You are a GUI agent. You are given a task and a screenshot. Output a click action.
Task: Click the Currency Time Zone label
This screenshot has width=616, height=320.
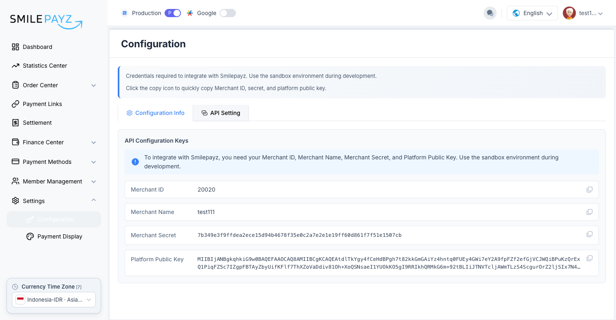pos(48,287)
